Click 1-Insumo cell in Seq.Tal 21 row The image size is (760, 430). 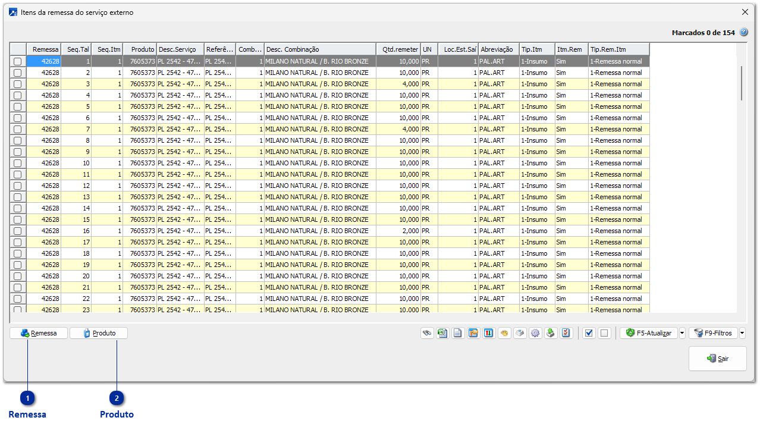pos(537,287)
